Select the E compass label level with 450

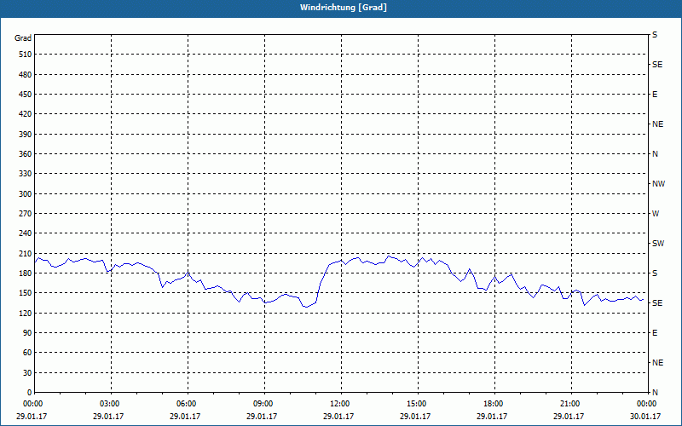coord(655,95)
